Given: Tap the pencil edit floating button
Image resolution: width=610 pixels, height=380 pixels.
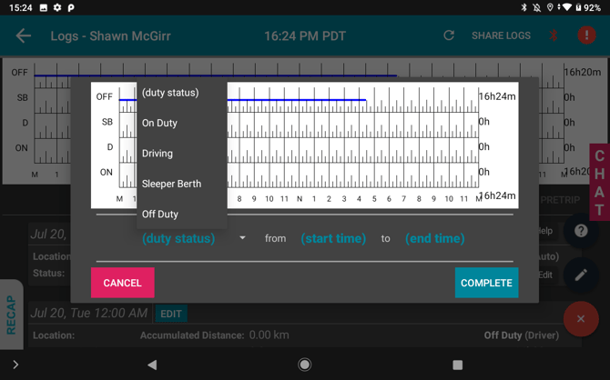Looking at the screenshot, I should (581, 275).
